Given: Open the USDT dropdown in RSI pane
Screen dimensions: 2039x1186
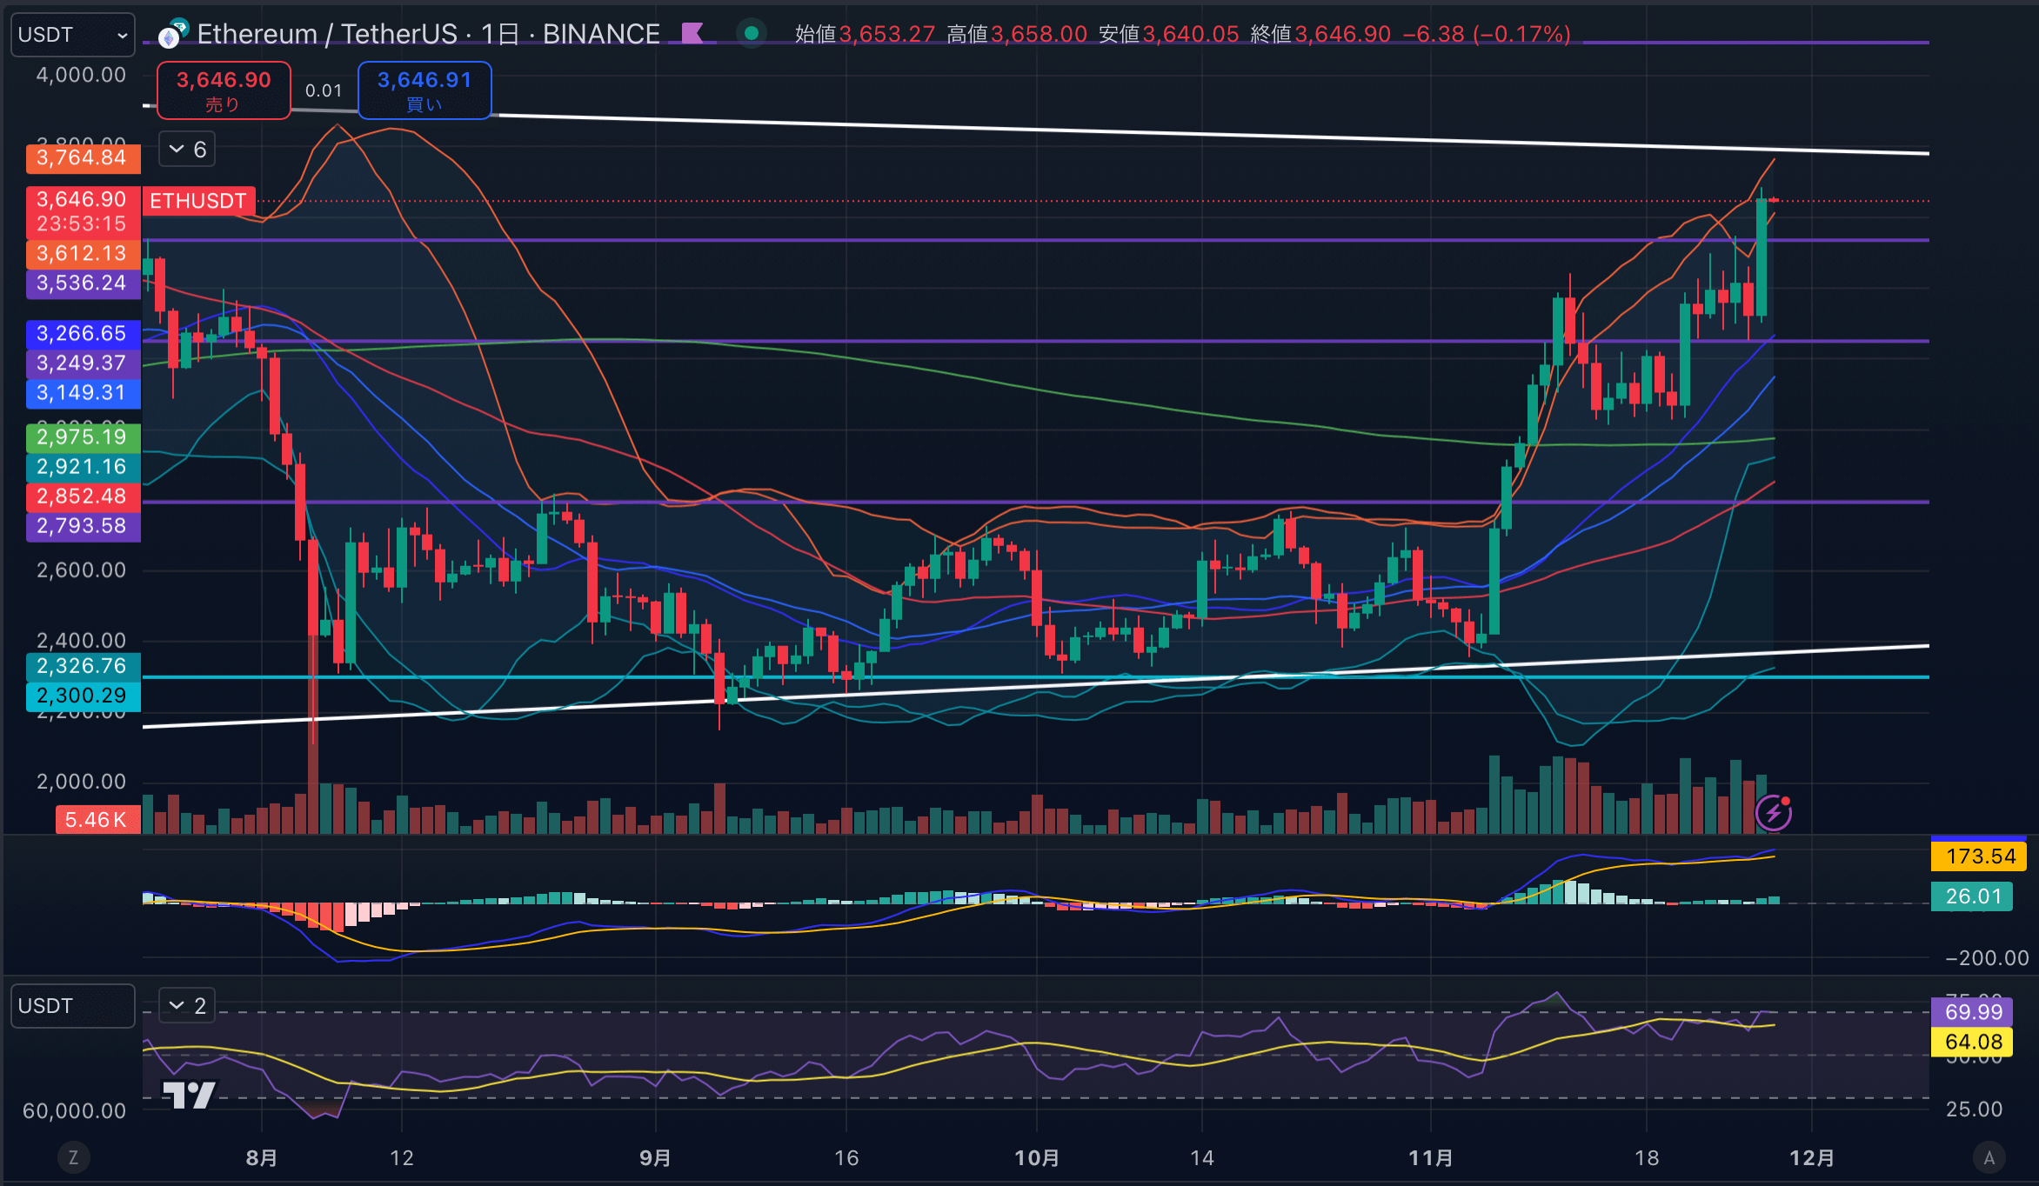Looking at the screenshot, I should point(73,1006).
